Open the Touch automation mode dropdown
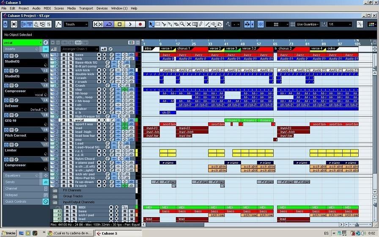Image resolution: width=379 pixels, height=237 pixels. [76, 24]
